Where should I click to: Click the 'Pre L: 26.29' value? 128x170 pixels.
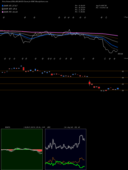tap(80, 10)
